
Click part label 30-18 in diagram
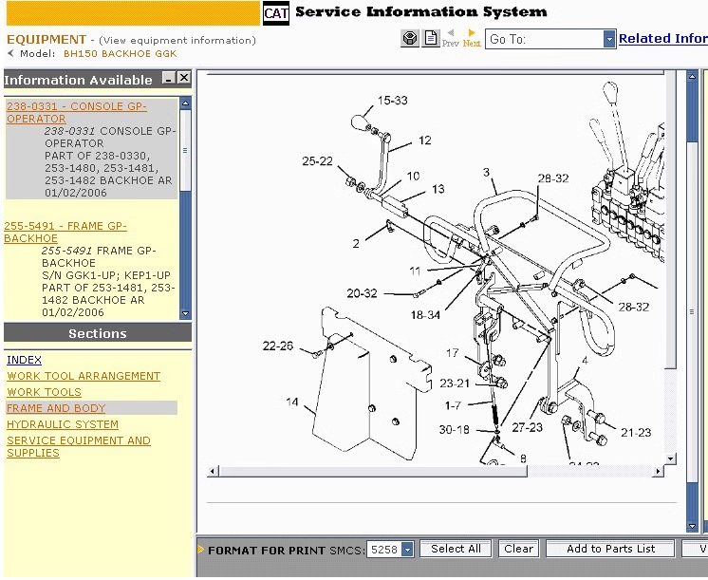coord(454,429)
